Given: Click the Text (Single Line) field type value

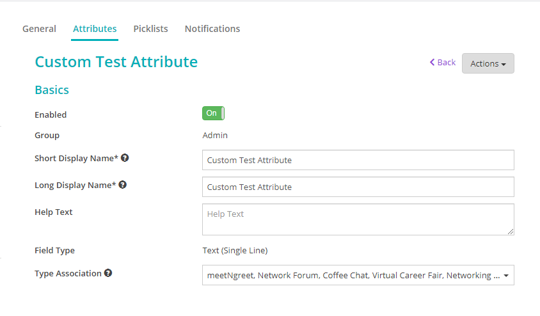Looking at the screenshot, I should click(x=235, y=251).
